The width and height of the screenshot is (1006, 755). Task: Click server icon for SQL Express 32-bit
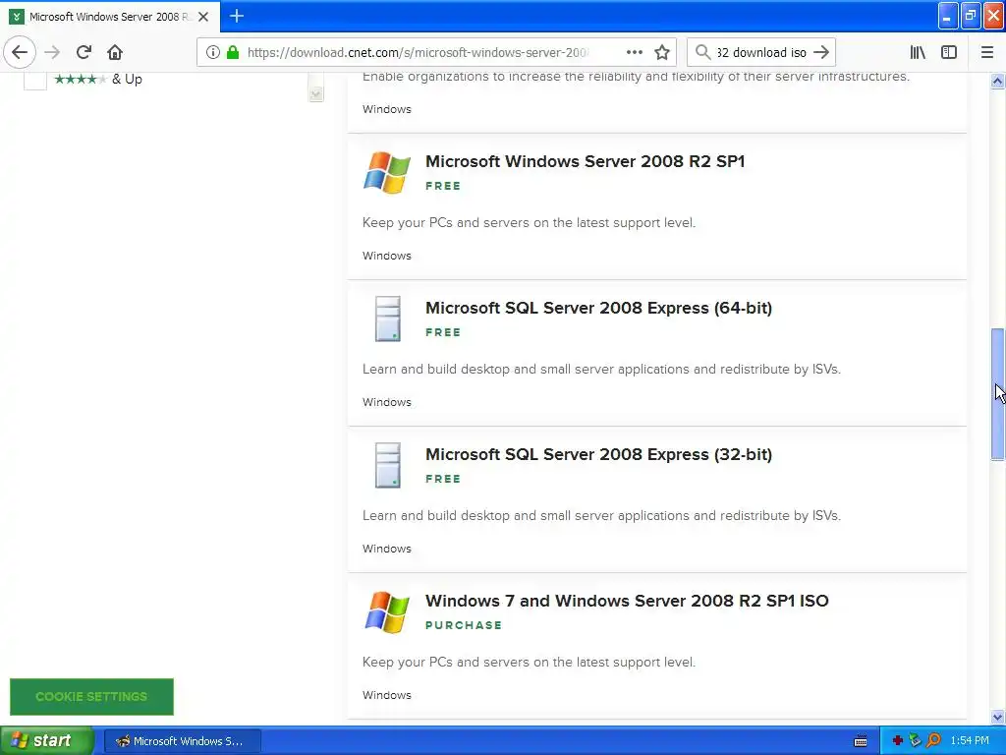pyautogui.click(x=387, y=465)
